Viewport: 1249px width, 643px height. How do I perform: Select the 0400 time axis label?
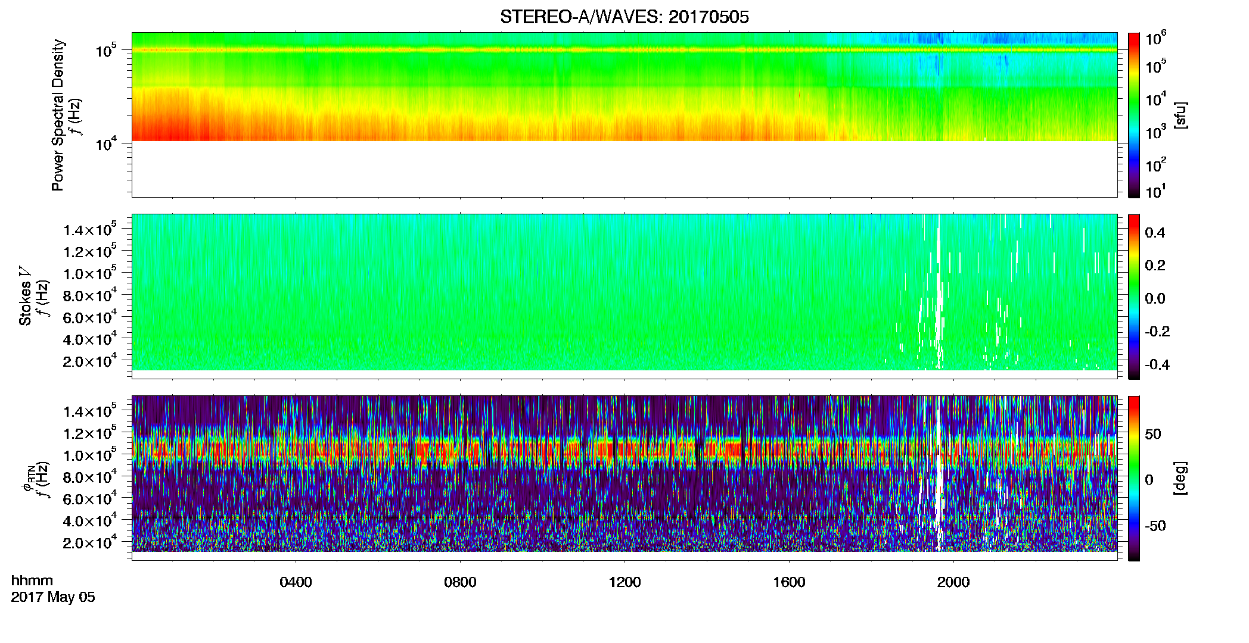coord(296,582)
